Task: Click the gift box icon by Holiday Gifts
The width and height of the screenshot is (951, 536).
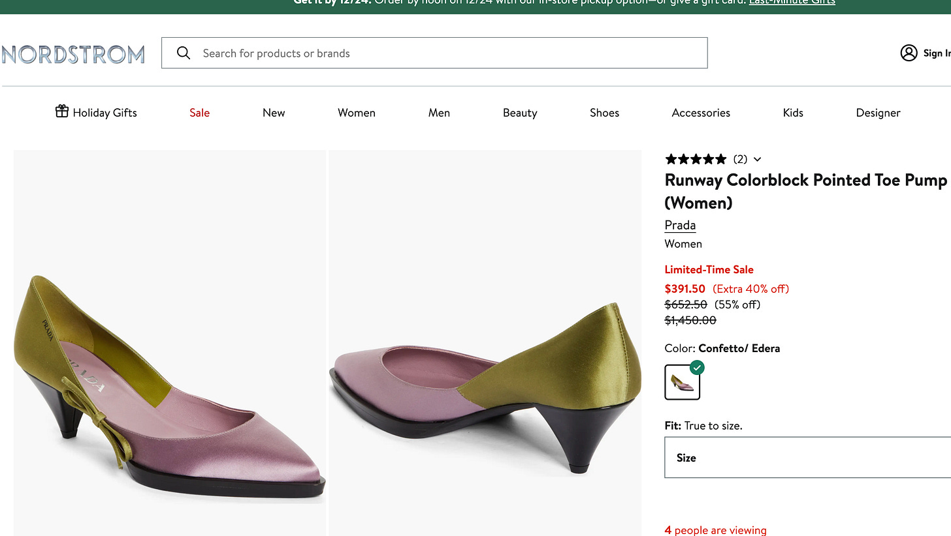Action: click(x=62, y=112)
